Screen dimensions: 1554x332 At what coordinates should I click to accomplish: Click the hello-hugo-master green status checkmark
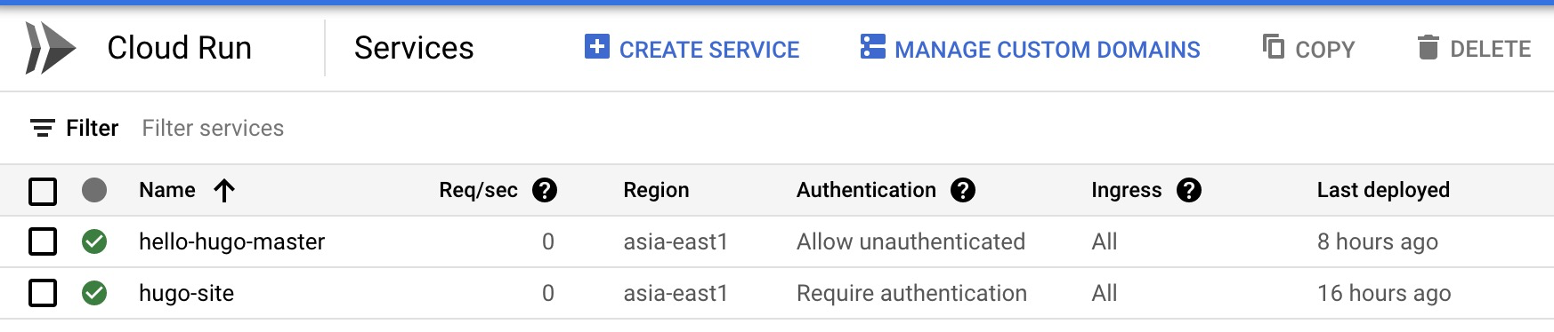[94, 241]
